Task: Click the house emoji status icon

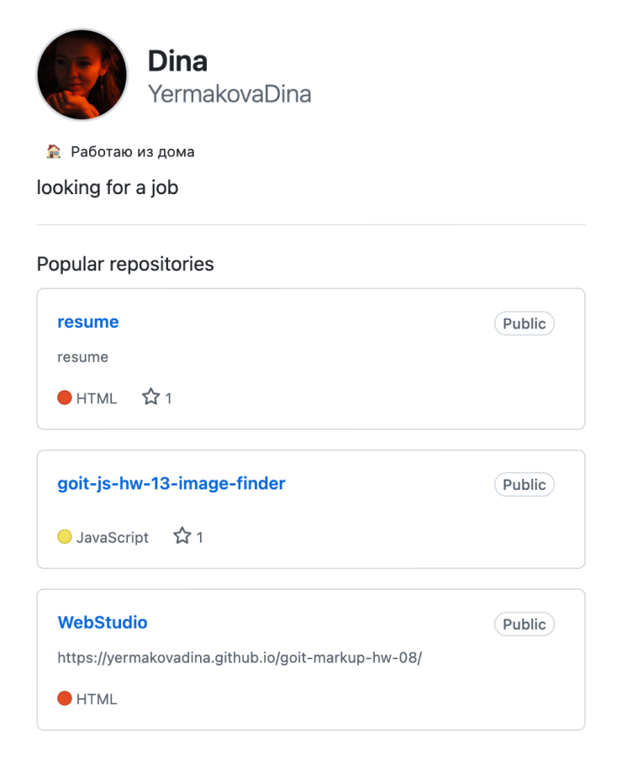Action: tap(54, 152)
